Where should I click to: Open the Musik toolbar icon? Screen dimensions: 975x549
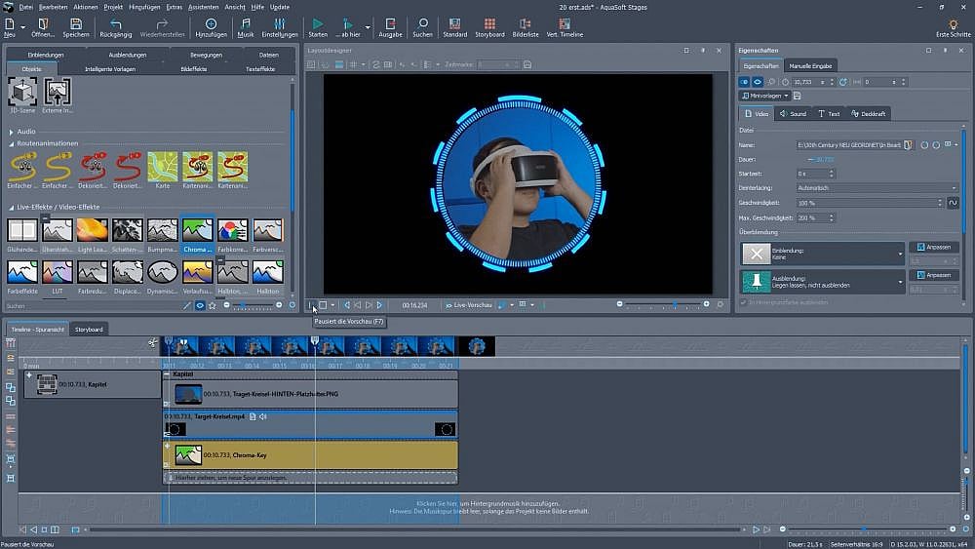coord(245,23)
